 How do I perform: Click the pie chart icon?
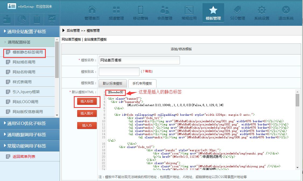[x=22, y=19]
